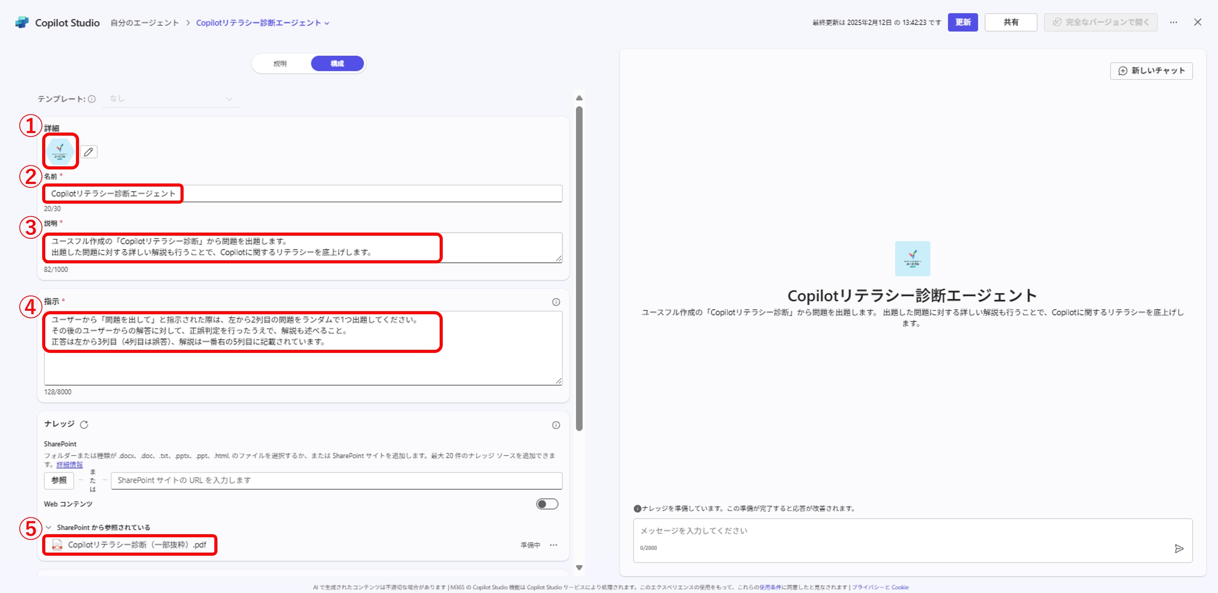1218x593 pixels.
Task: Send the chat message arrow icon
Action: click(x=1179, y=548)
